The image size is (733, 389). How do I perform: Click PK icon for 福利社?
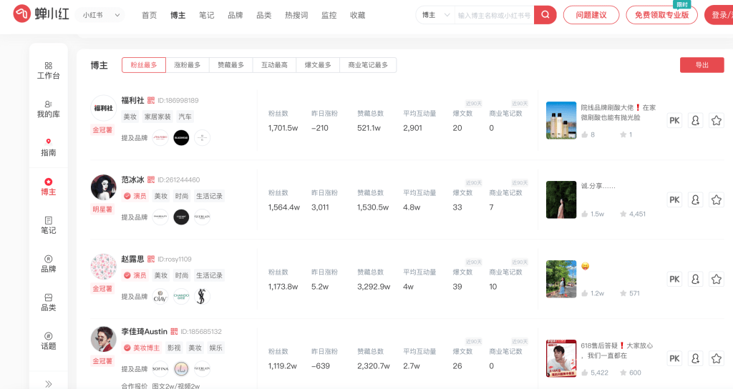coord(674,121)
